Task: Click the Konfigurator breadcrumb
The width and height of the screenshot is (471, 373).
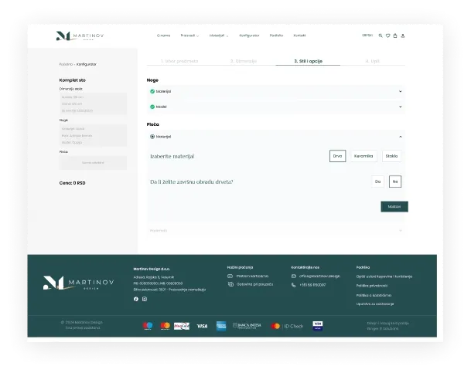Action: point(87,64)
